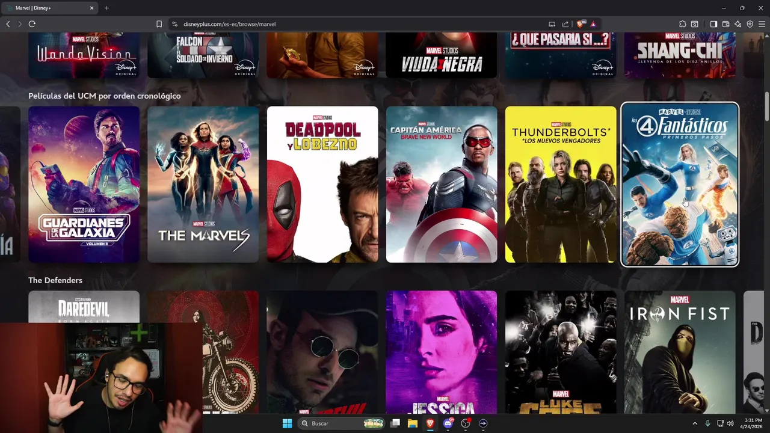This screenshot has height=433, width=770.
Task: Go back using the browser back arrow
Action: [8, 24]
